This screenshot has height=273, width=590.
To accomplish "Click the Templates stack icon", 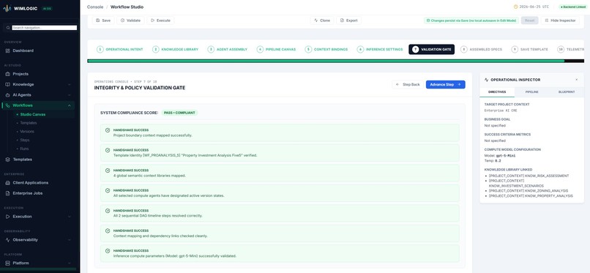I will coord(8,160).
